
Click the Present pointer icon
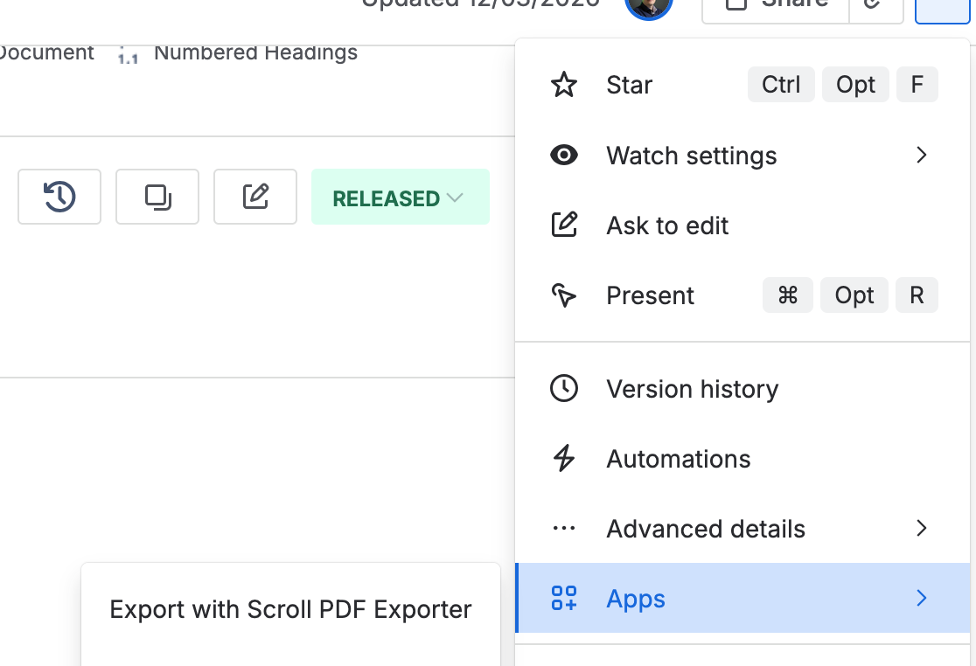564,295
